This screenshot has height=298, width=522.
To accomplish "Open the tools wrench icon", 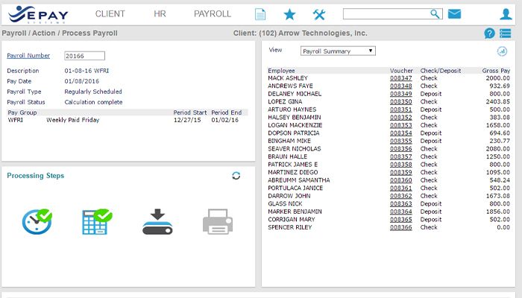I will click(x=319, y=14).
